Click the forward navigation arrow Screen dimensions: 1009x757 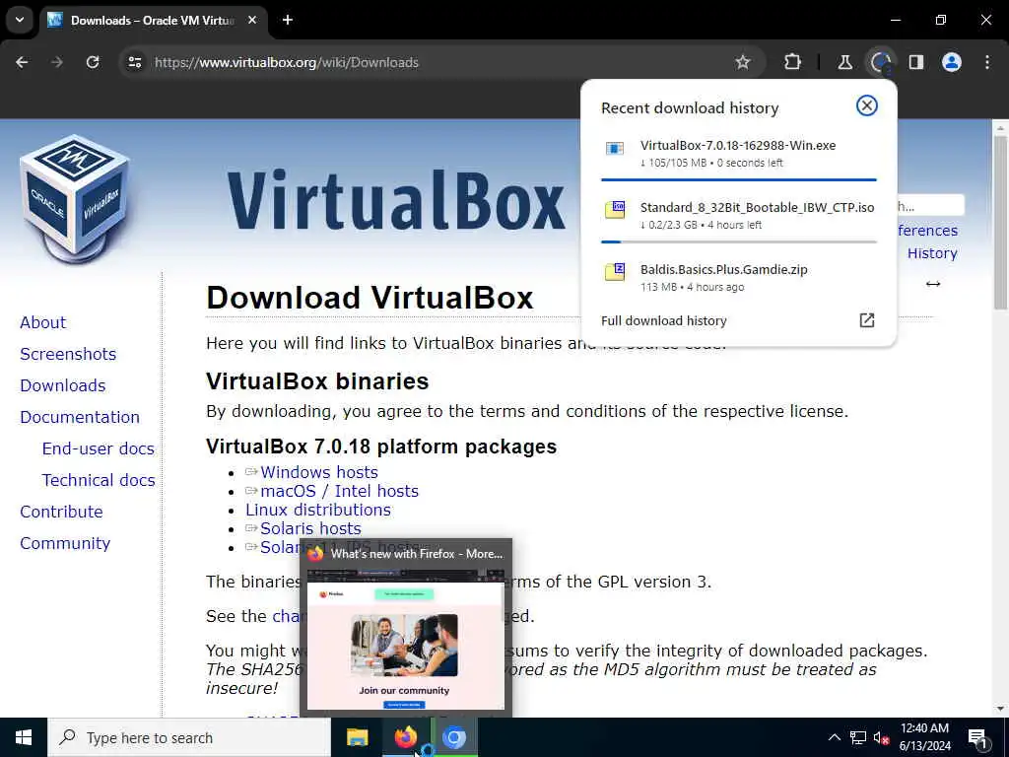[x=57, y=62]
